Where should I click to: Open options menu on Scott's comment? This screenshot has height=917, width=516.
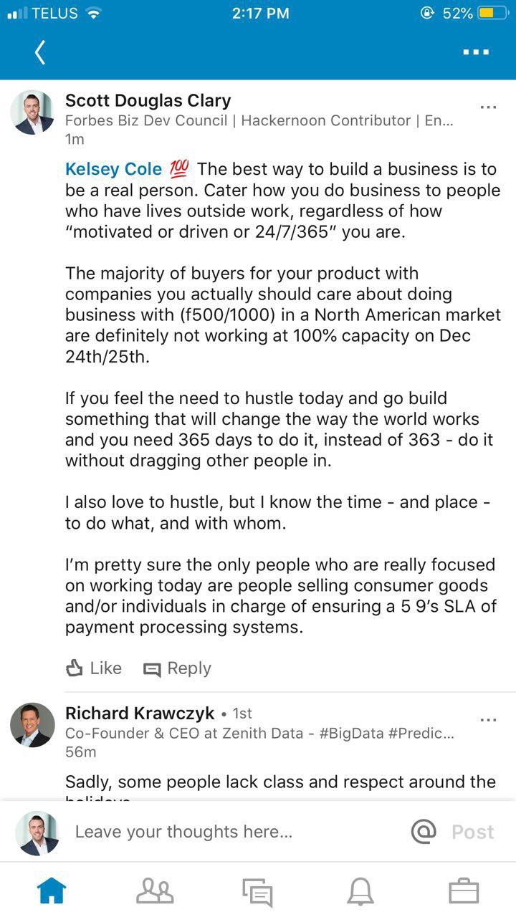(488, 107)
